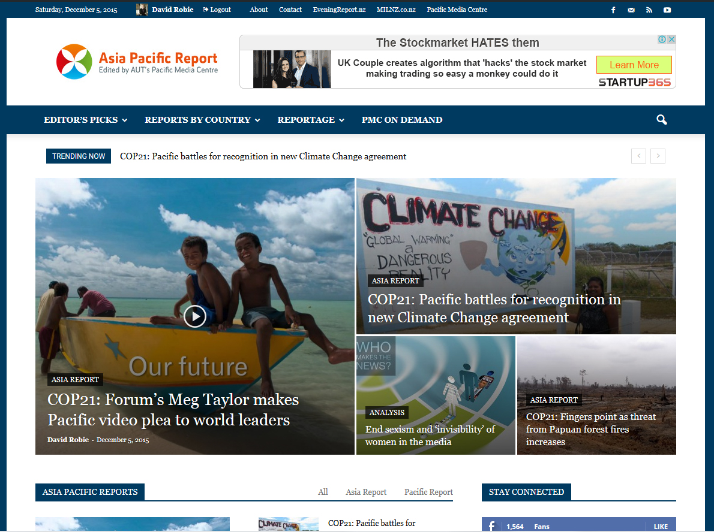Select the Asia Report tab
Image resolution: width=714 pixels, height=532 pixels.
[x=365, y=492]
